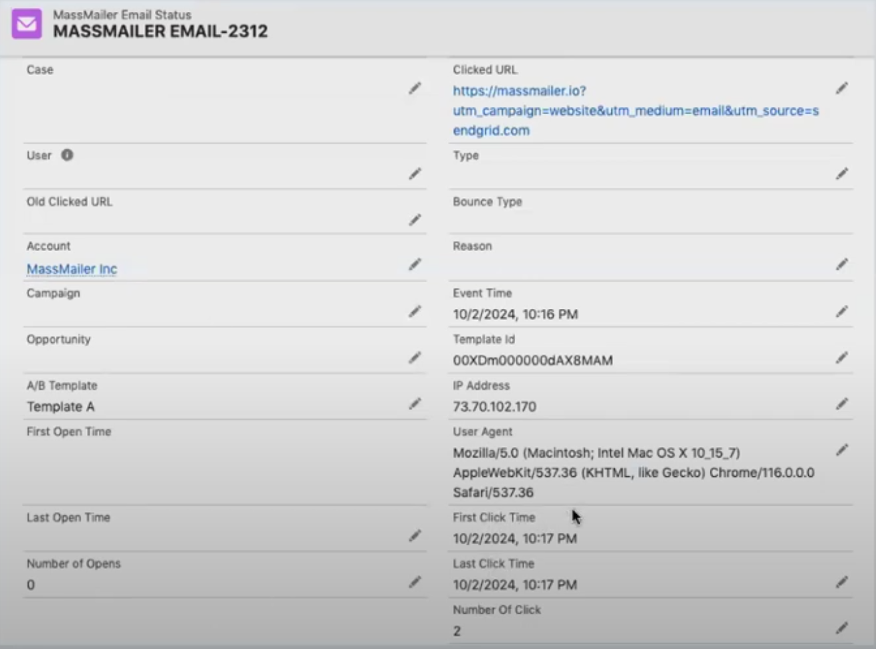Click the First Open Time field label
876x649 pixels.
click(x=68, y=432)
